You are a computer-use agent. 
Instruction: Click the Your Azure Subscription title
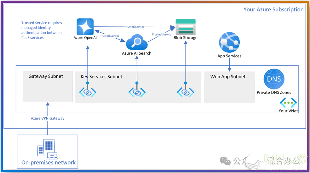coord(273,9)
